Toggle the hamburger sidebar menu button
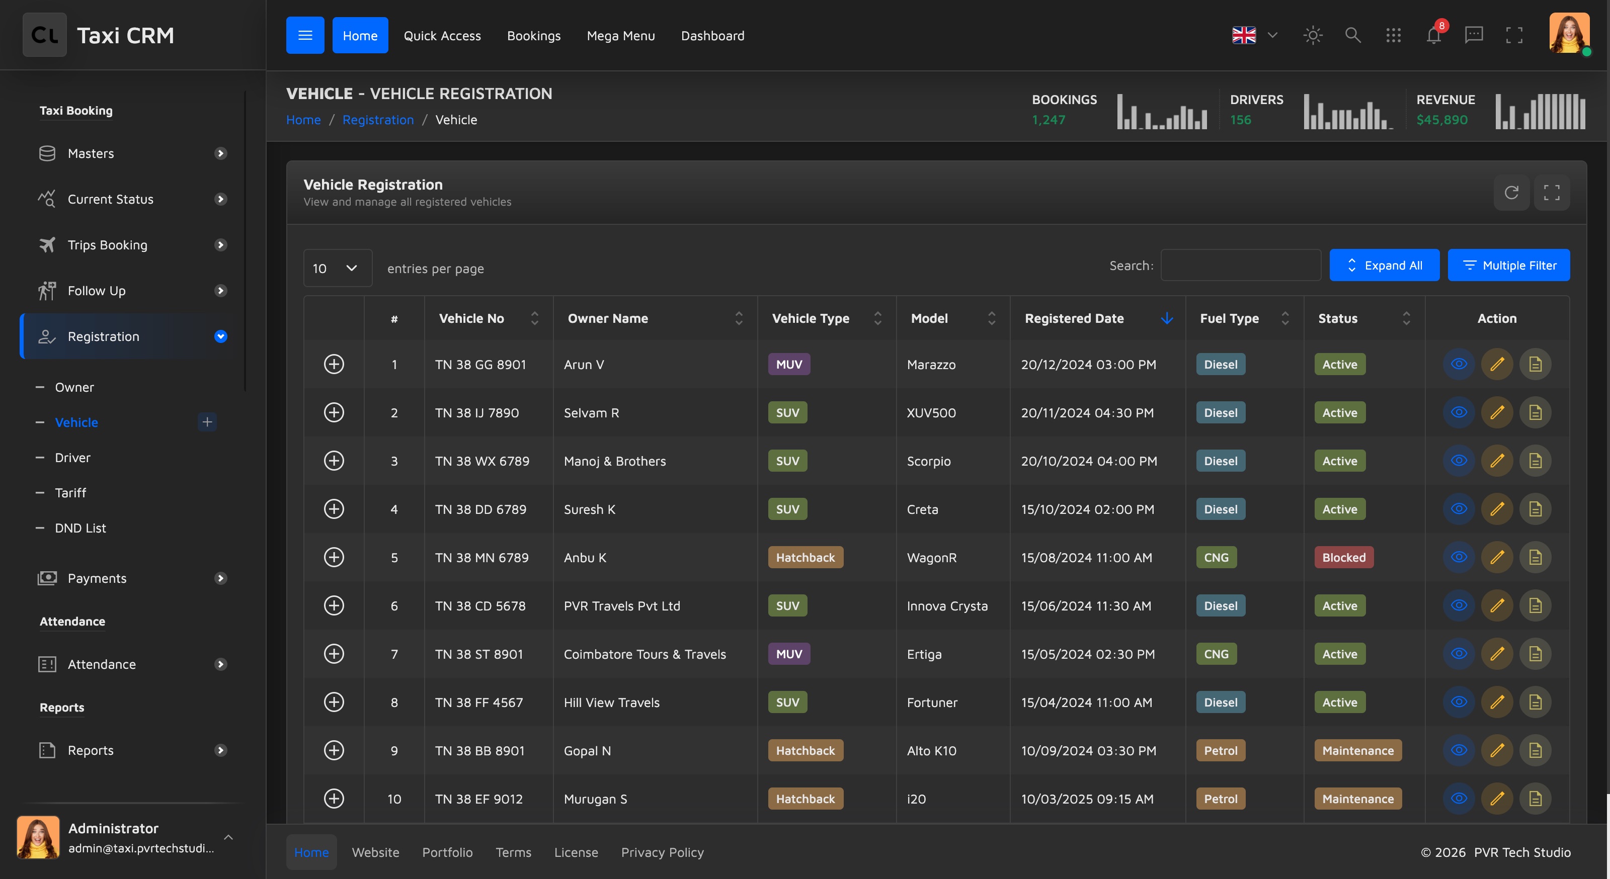Image resolution: width=1610 pixels, height=879 pixels. pos(305,35)
